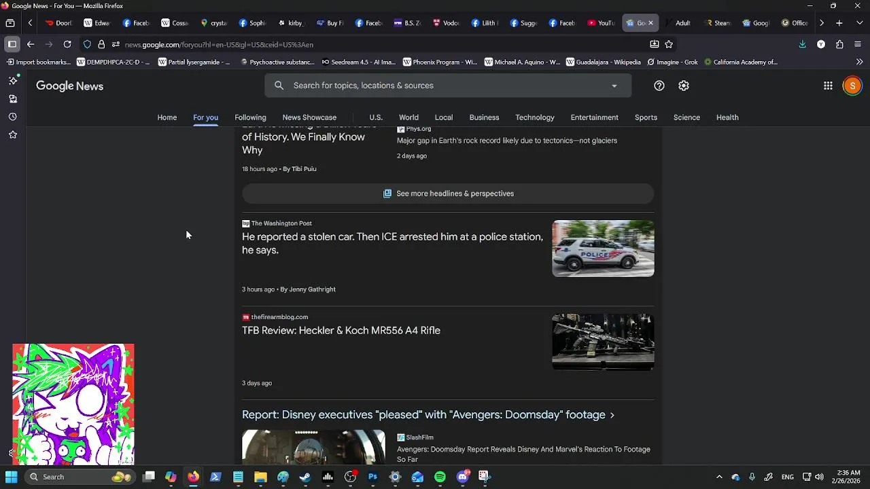The image size is (870, 489).
Task: Focus the topics, locations & sources search field
Action: pyautogui.click(x=448, y=86)
